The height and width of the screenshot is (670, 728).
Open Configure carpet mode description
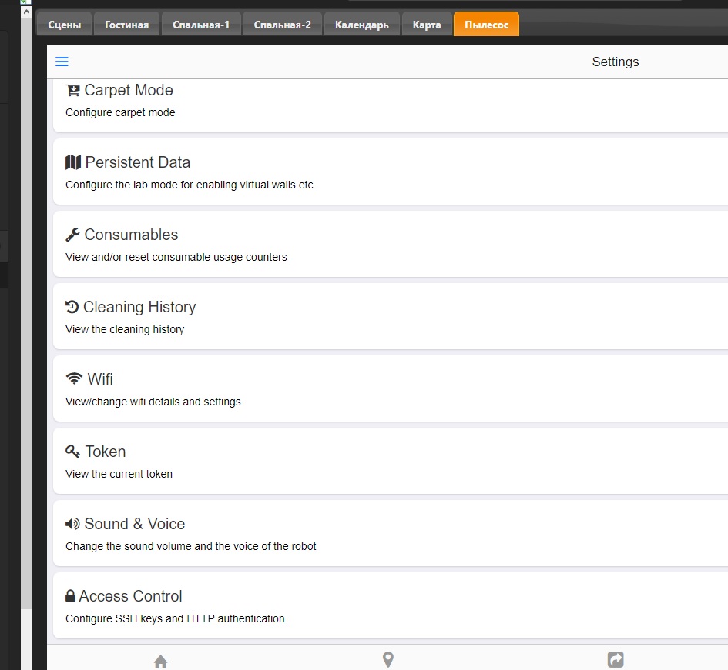[x=120, y=112]
